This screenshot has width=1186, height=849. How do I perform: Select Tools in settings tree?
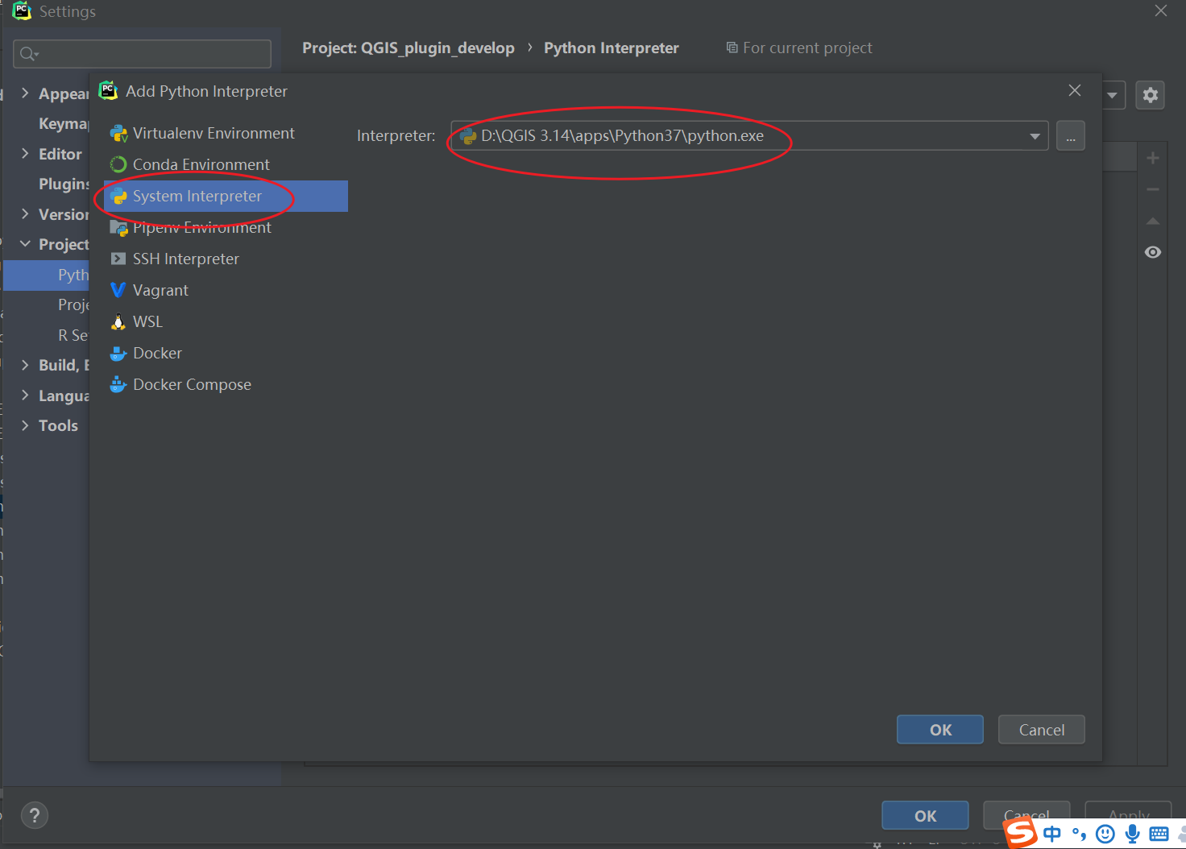[58, 425]
